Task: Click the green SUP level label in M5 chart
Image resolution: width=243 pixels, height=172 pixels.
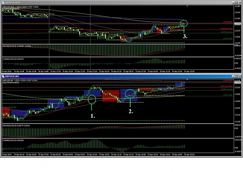Action: point(228,95)
